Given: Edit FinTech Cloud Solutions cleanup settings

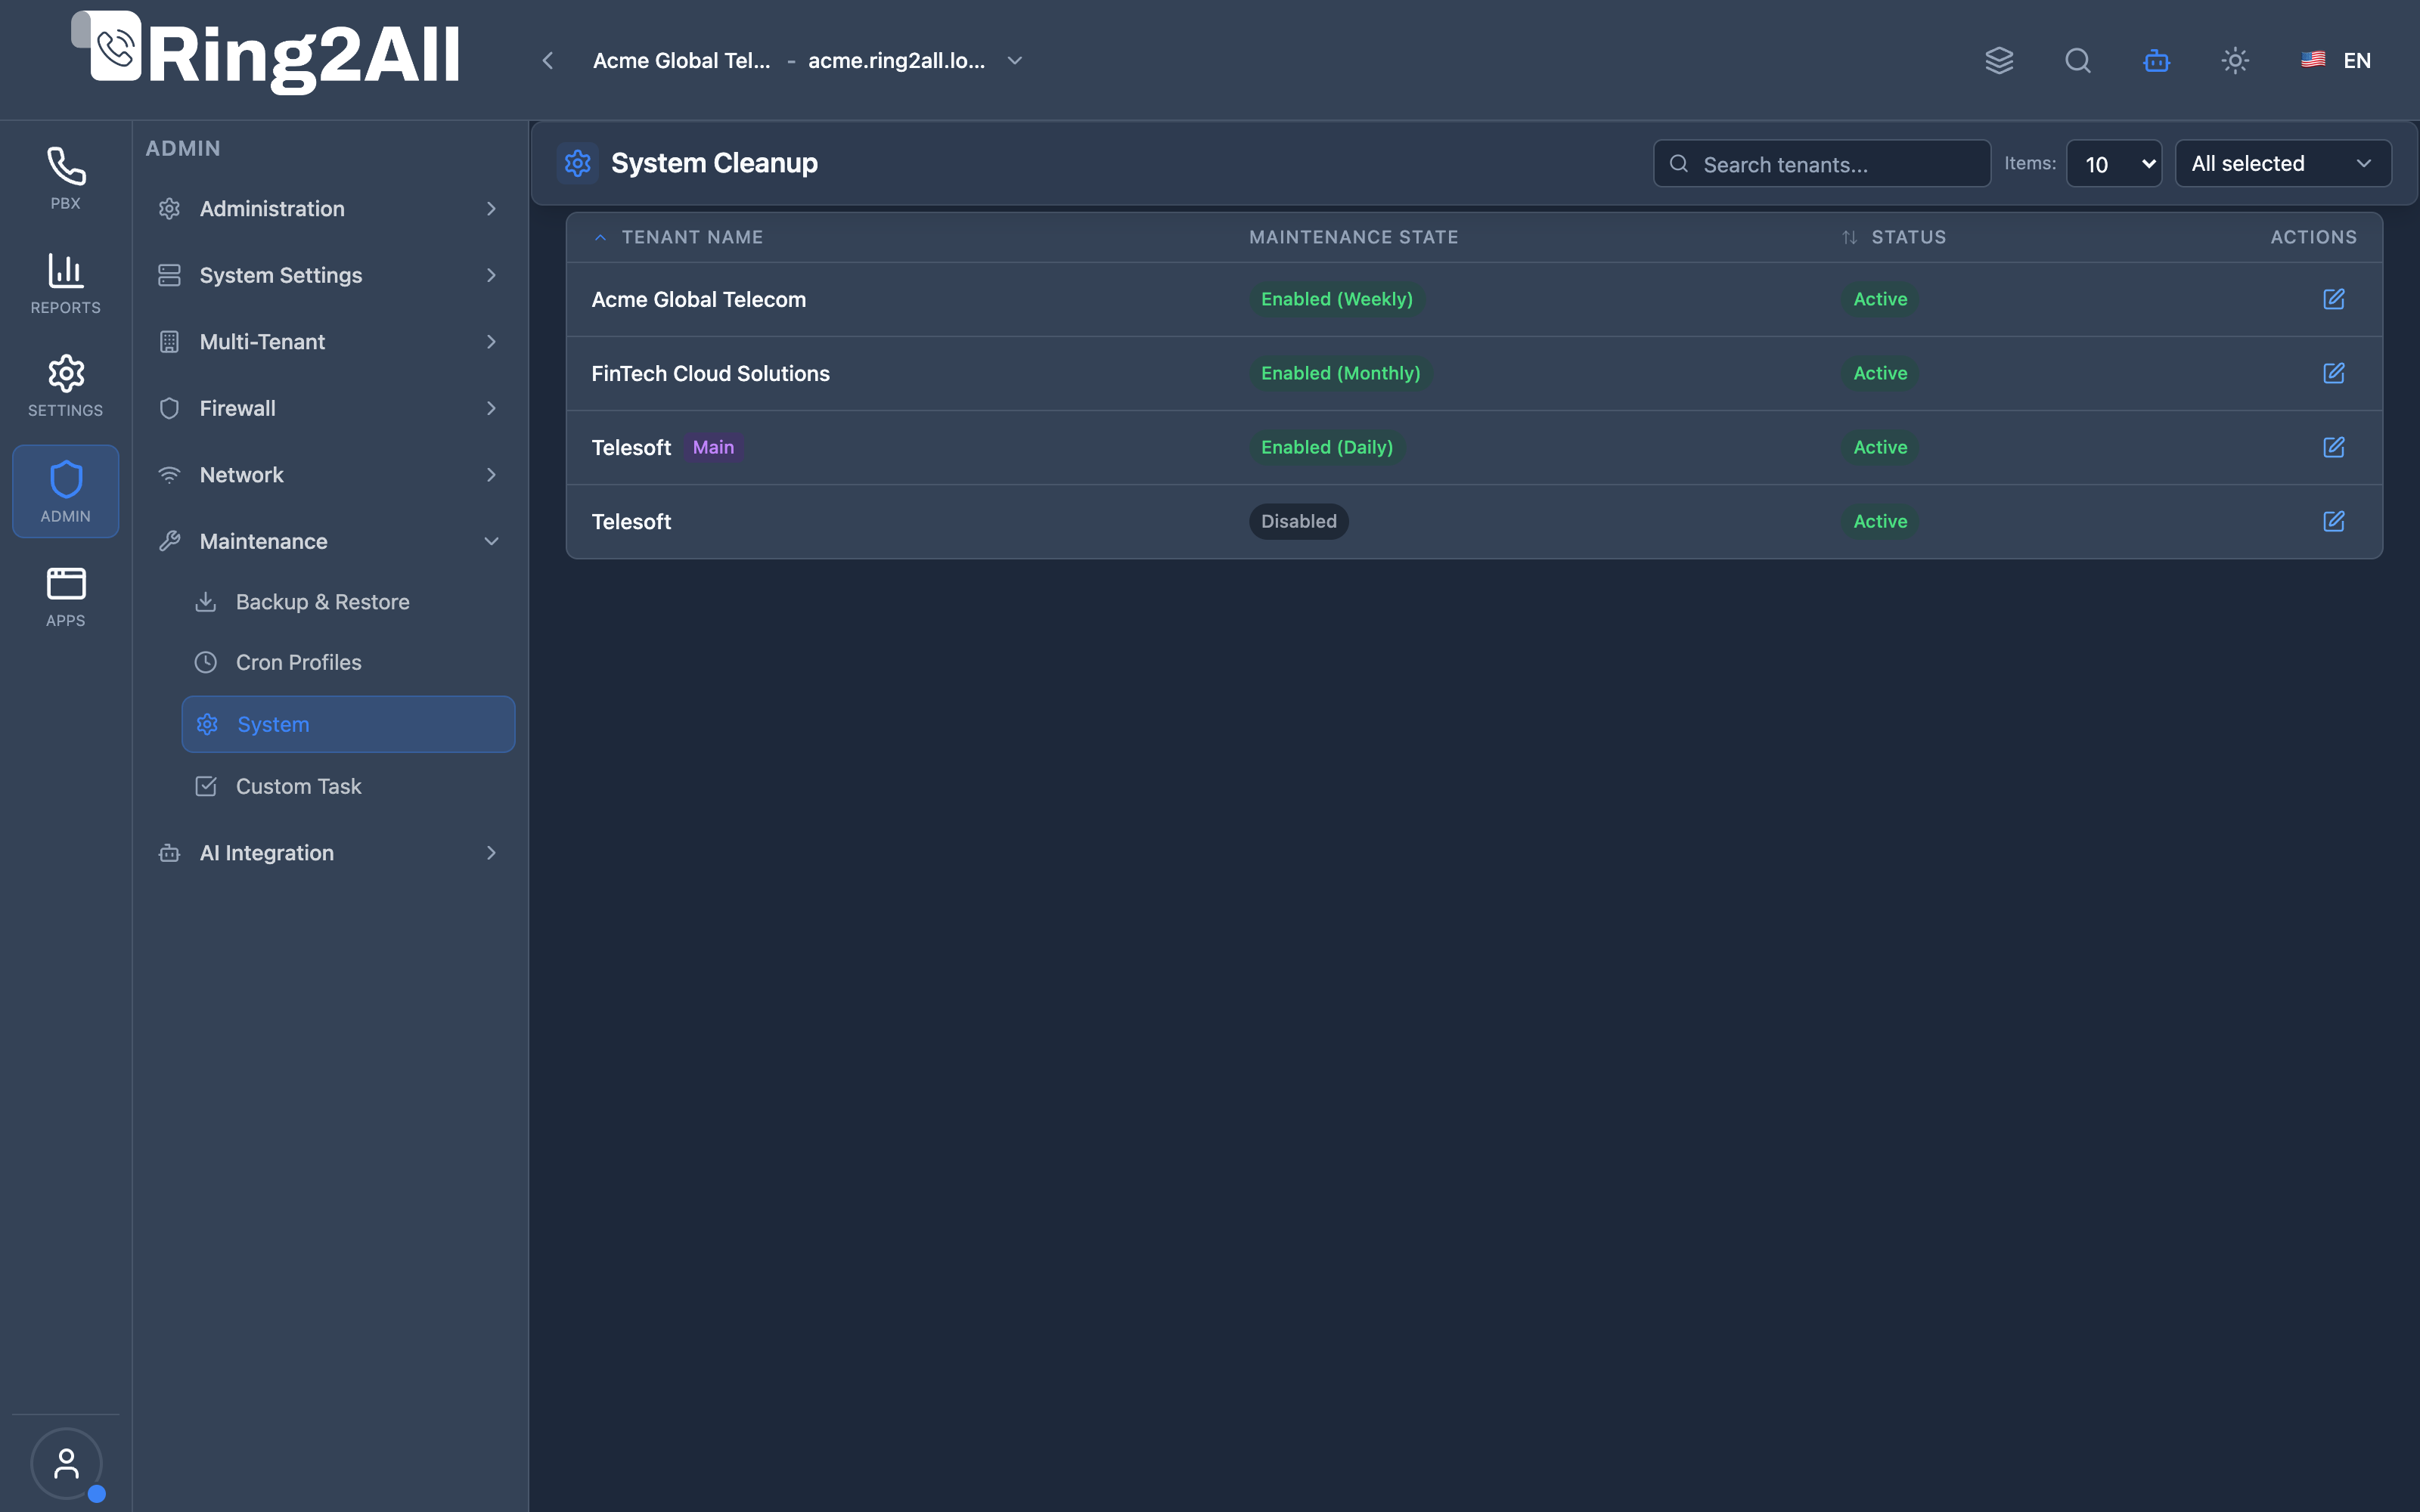Looking at the screenshot, I should [2334, 373].
